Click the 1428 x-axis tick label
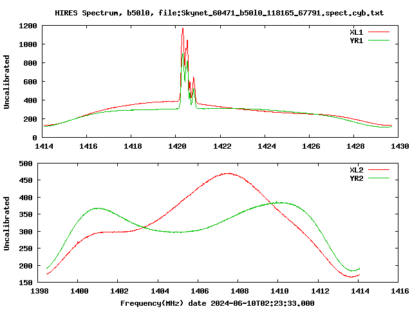412x309 pixels. click(x=355, y=146)
